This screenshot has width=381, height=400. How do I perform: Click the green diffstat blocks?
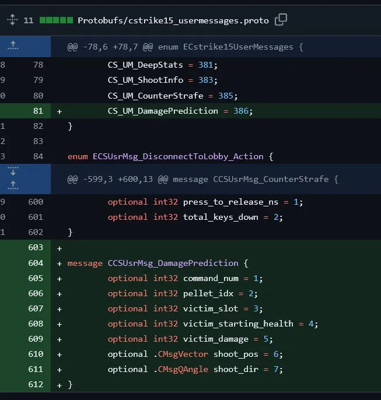coord(56,20)
